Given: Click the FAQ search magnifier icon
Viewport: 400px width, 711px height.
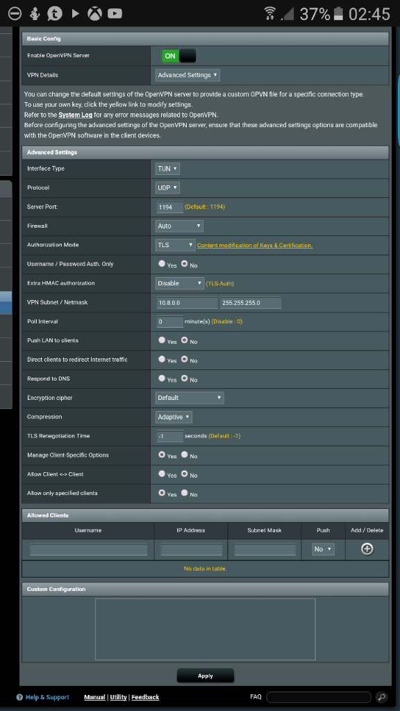Looking at the screenshot, I should coord(381,697).
